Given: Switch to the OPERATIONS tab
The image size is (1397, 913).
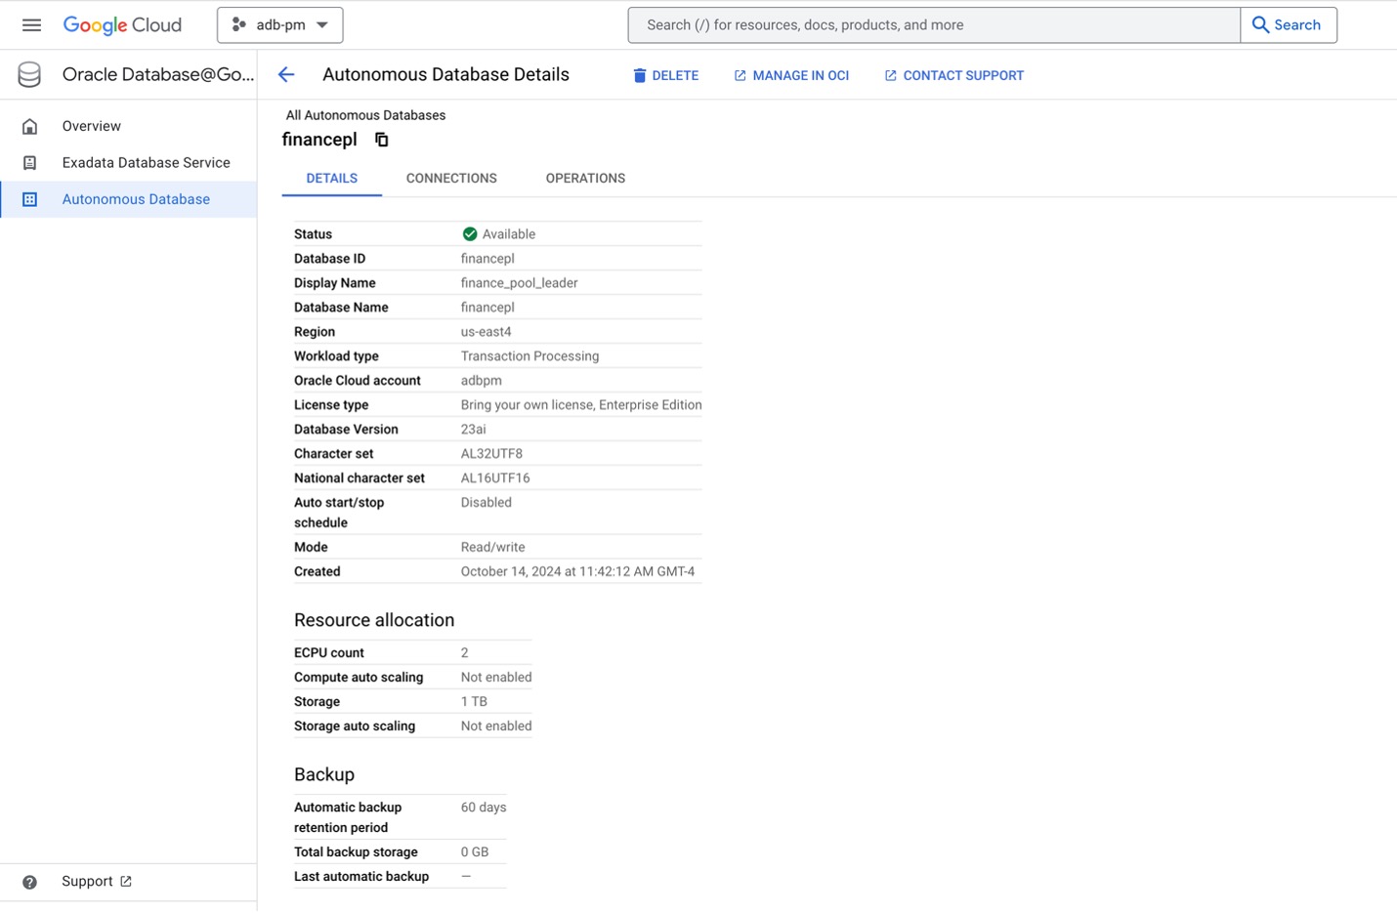Looking at the screenshot, I should [585, 178].
